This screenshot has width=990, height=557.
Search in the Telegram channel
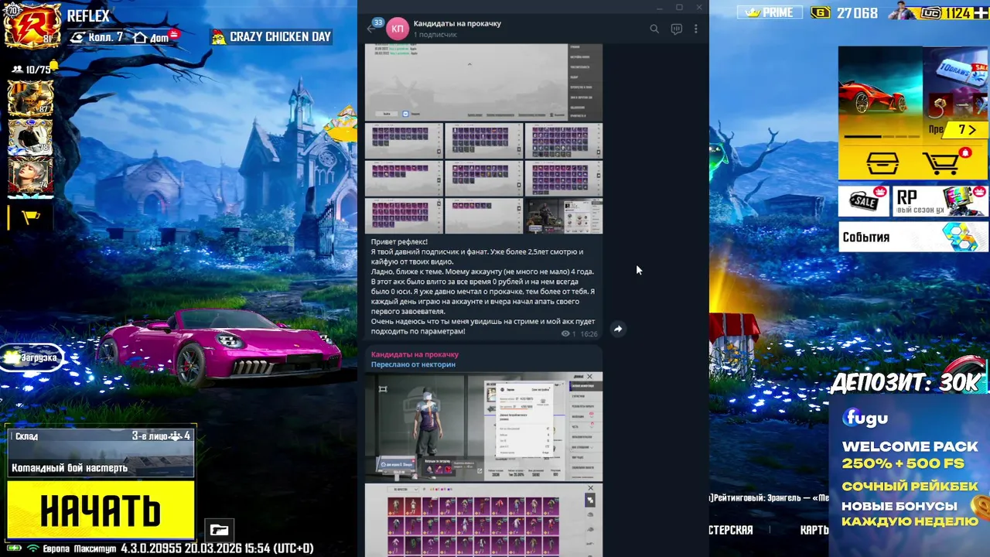pos(654,29)
